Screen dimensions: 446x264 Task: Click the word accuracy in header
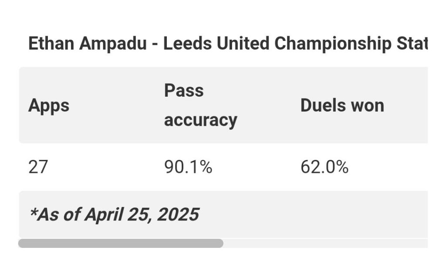tap(200, 120)
